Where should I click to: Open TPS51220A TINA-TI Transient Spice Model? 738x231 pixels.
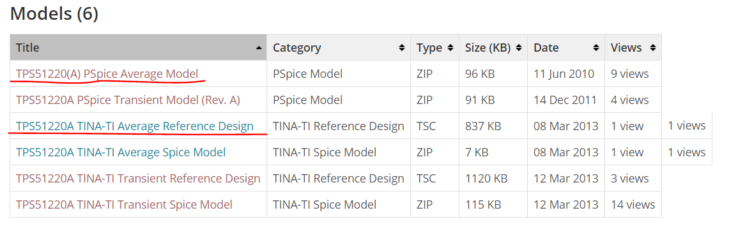tap(124, 205)
